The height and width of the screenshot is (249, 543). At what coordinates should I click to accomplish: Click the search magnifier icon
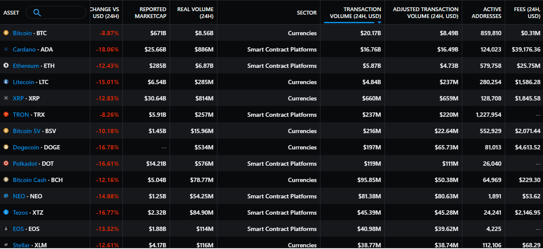pyautogui.click(x=37, y=13)
